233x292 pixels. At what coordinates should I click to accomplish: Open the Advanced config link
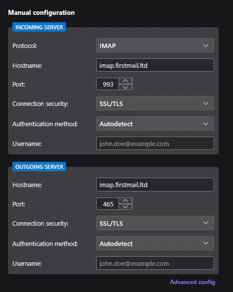(x=192, y=282)
